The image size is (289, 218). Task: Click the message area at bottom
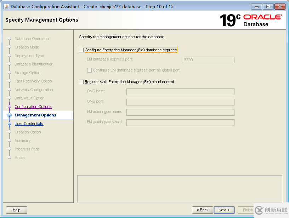(x=180, y=189)
